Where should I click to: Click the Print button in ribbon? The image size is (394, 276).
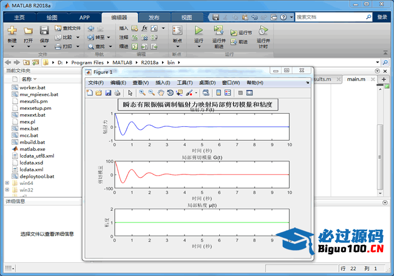click(64, 46)
